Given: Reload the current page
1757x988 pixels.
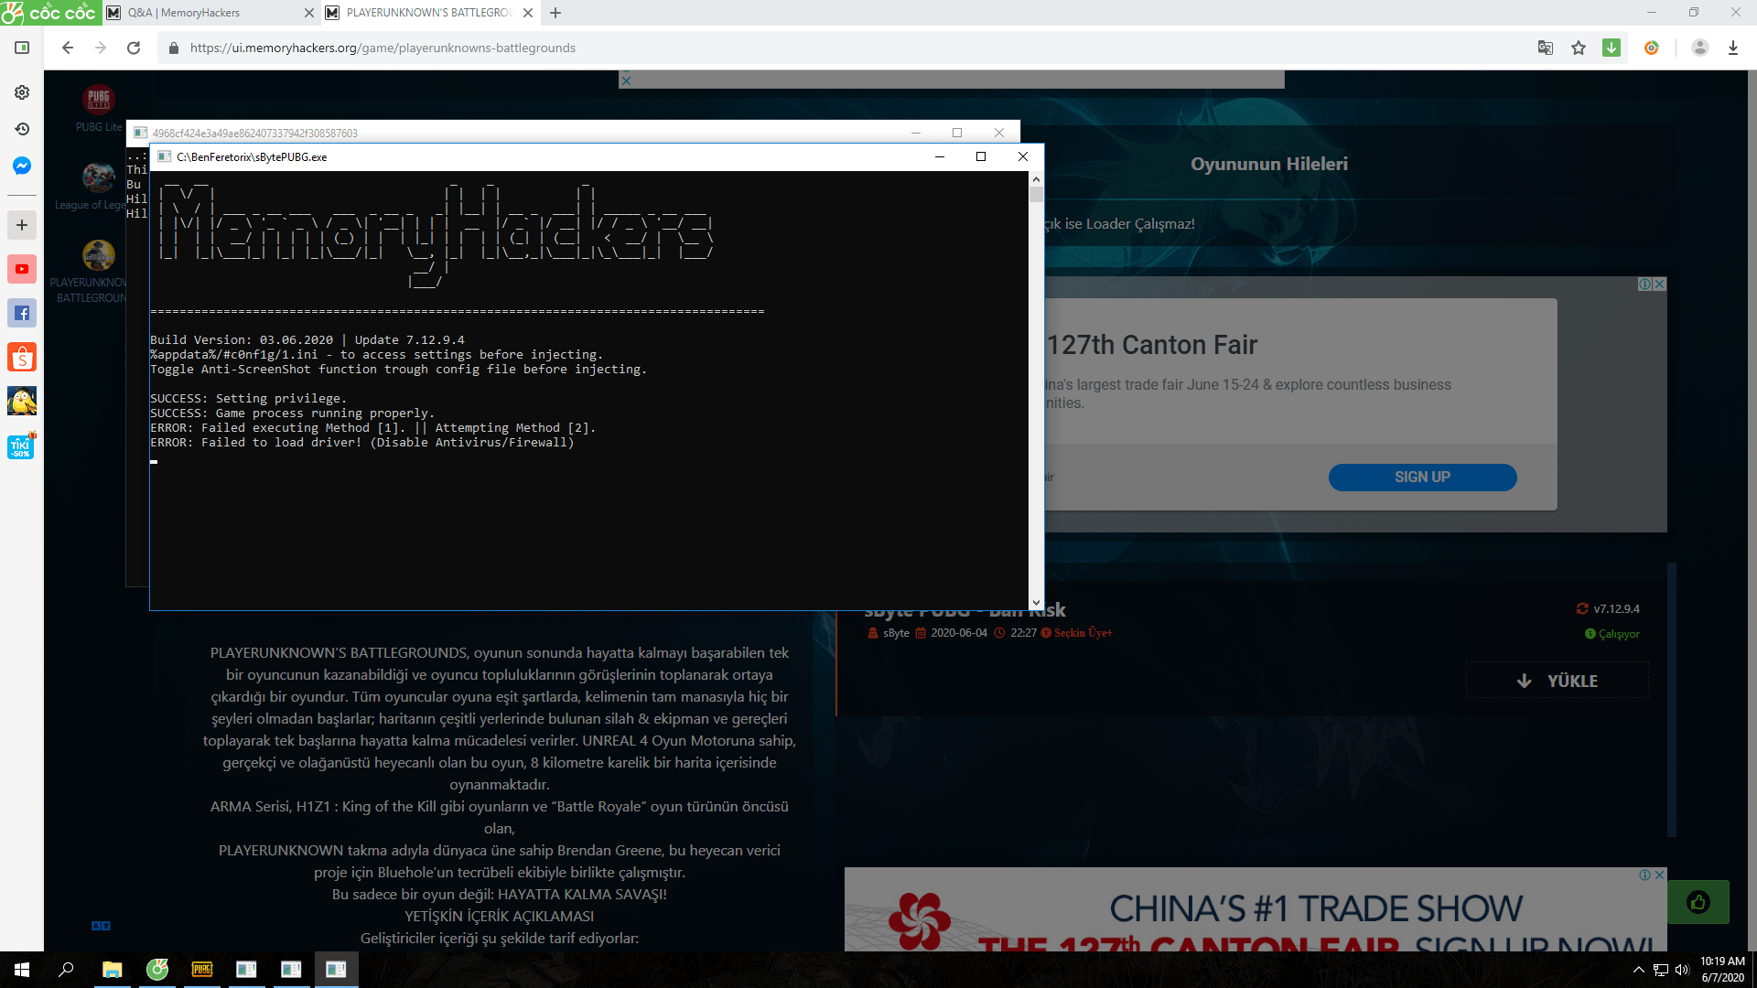Looking at the screenshot, I should (x=134, y=48).
